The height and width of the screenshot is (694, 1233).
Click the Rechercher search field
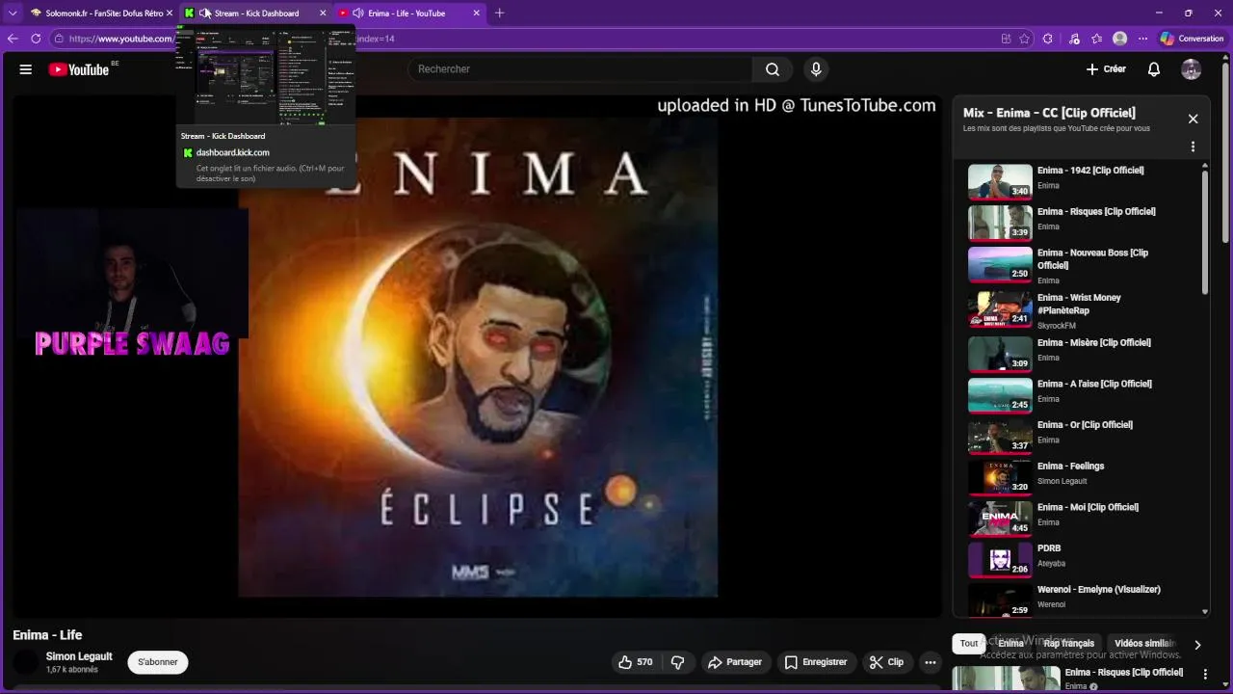click(x=580, y=69)
